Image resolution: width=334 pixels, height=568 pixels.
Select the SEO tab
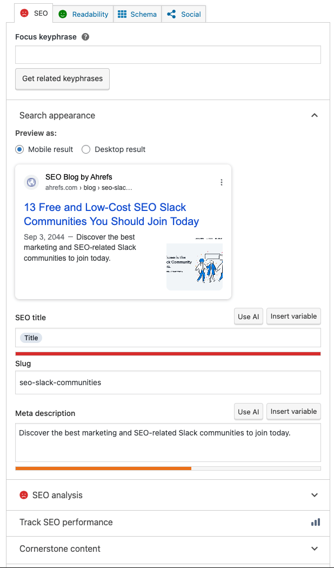point(33,14)
